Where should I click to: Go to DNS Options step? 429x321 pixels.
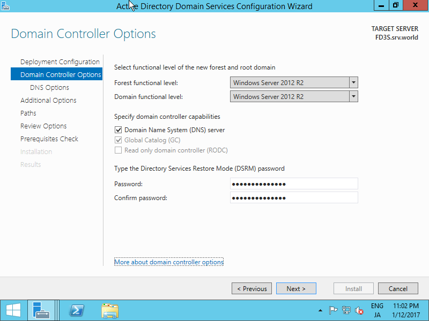pyautogui.click(x=49, y=87)
